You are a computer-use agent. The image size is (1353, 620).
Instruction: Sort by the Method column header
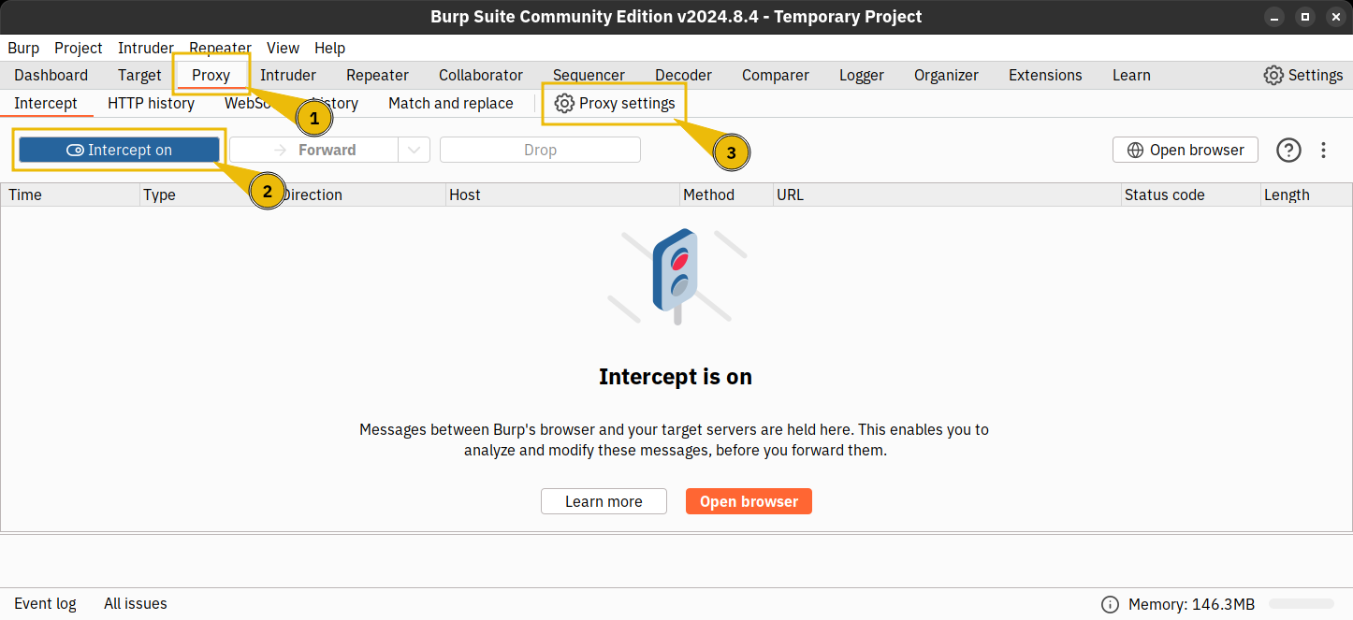coord(727,195)
